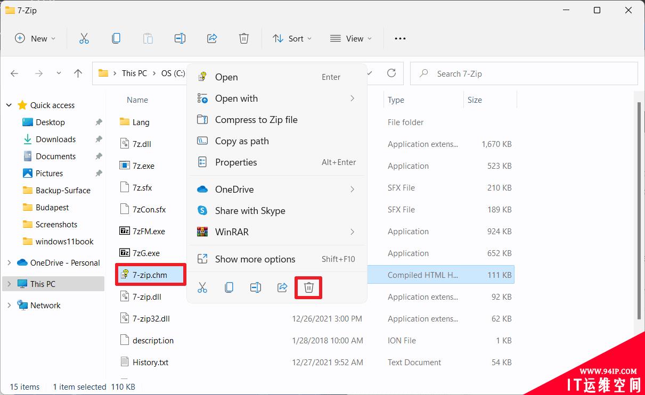
Task: Expand the OneDrive - Personal node
Action: [x=9, y=263]
